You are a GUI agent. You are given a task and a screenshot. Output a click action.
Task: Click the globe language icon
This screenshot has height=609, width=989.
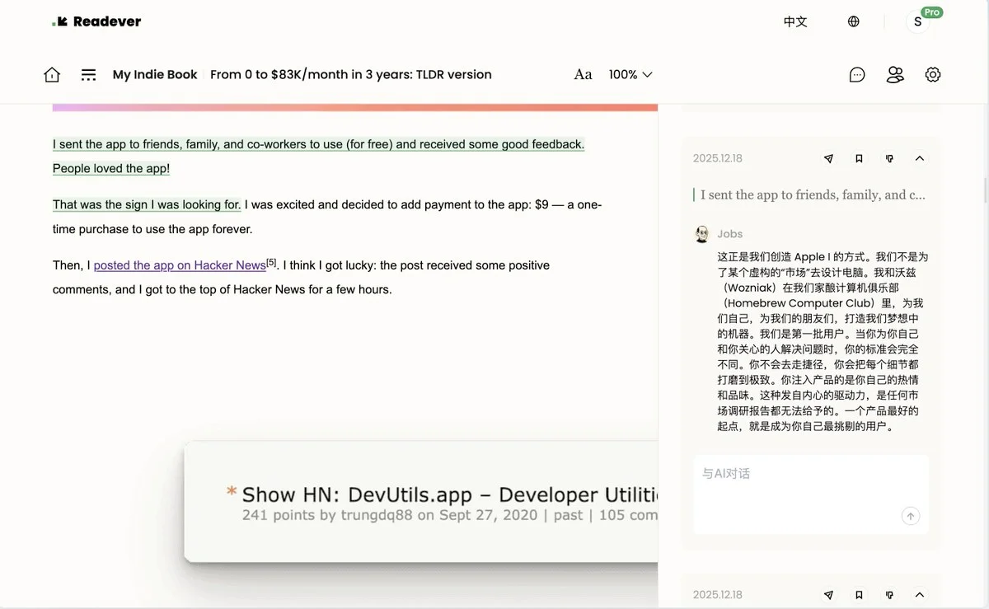tap(854, 22)
